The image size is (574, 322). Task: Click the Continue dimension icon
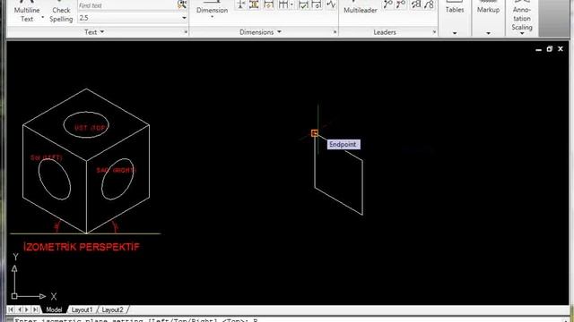tap(283, 4)
